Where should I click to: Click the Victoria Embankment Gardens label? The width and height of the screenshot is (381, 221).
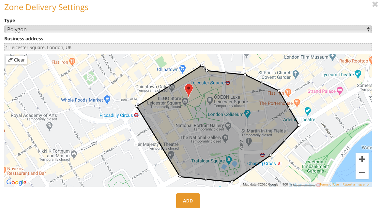pyautogui.click(x=315, y=166)
